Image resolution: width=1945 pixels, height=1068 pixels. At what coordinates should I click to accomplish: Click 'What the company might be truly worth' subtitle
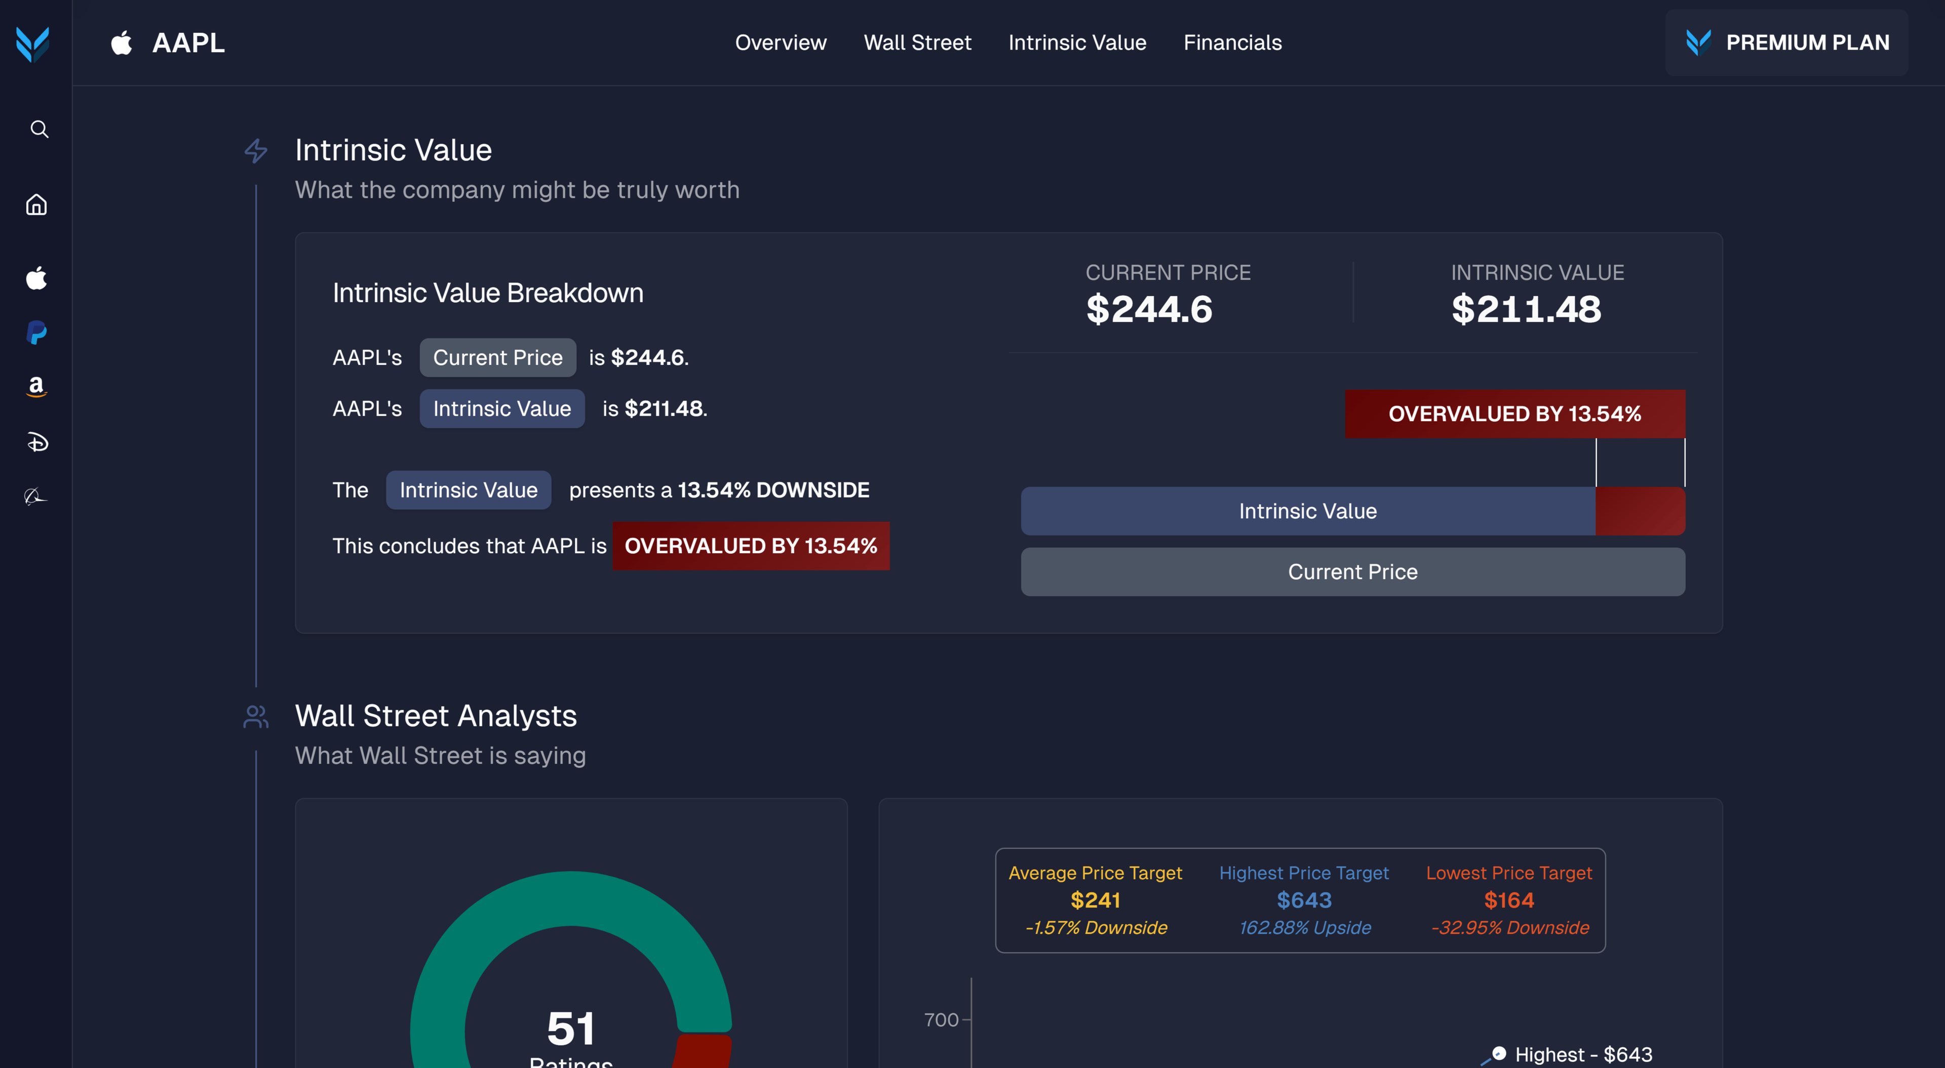(x=517, y=189)
